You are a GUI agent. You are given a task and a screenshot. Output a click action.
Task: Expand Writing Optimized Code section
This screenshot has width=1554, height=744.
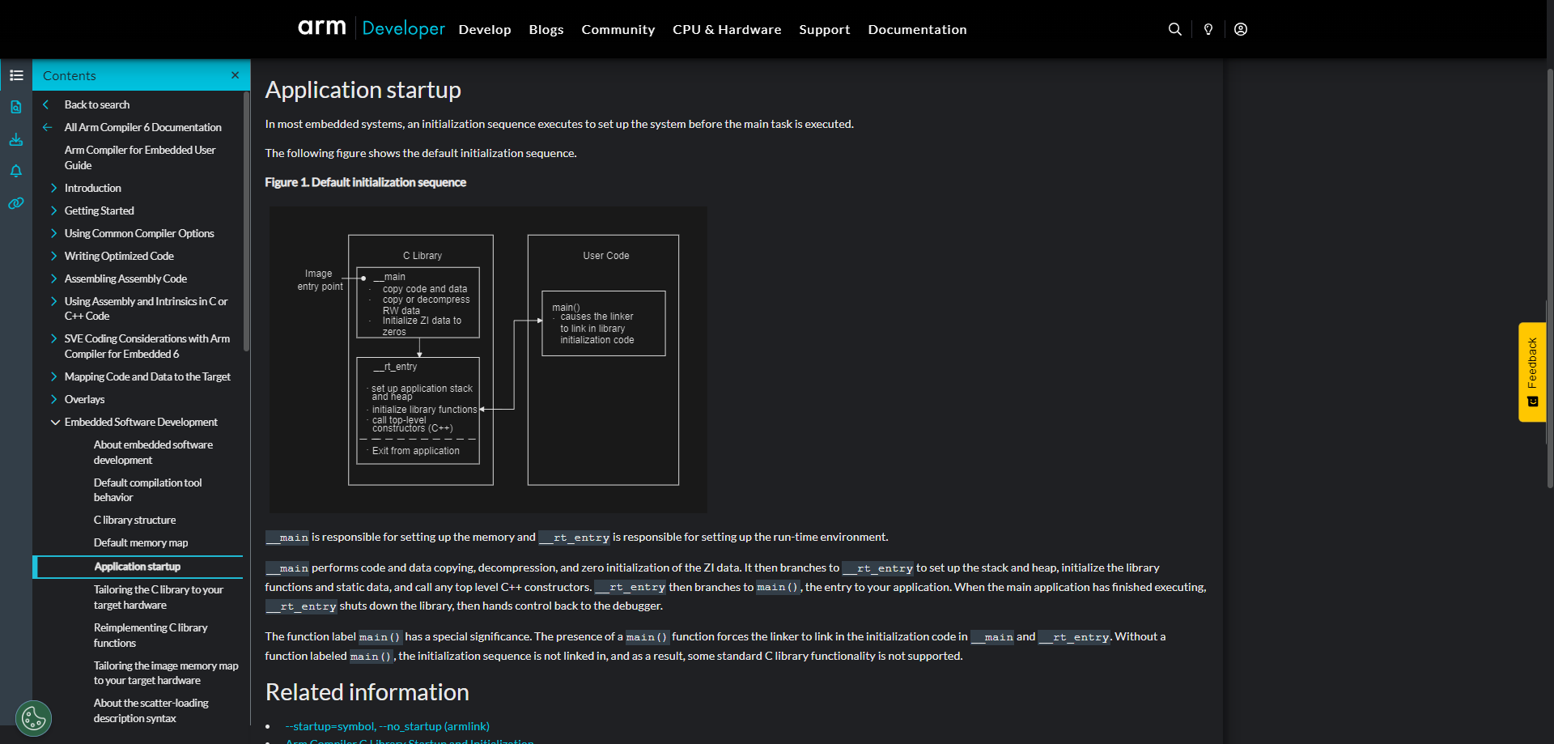point(54,256)
